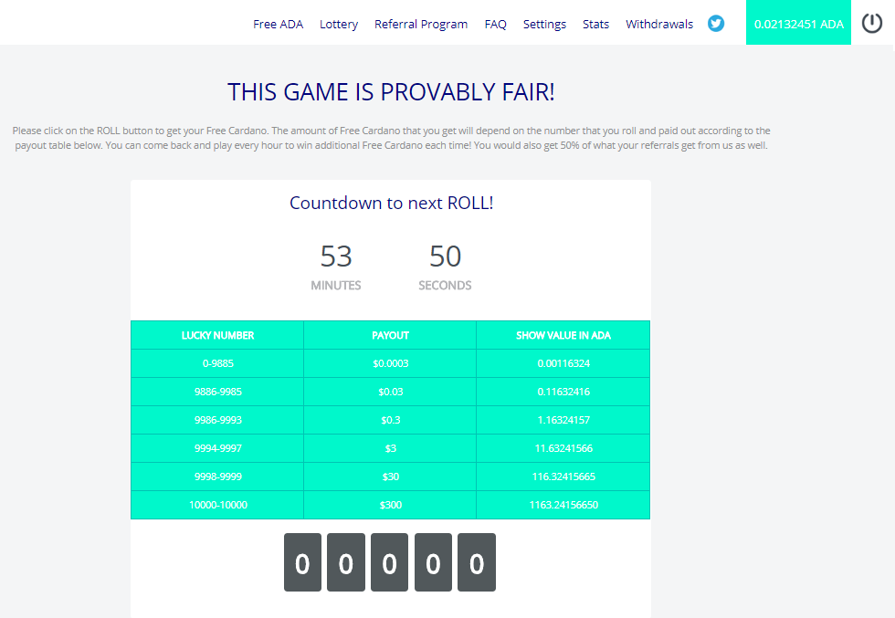Go to Settings
The width and height of the screenshot is (895, 618).
point(544,24)
